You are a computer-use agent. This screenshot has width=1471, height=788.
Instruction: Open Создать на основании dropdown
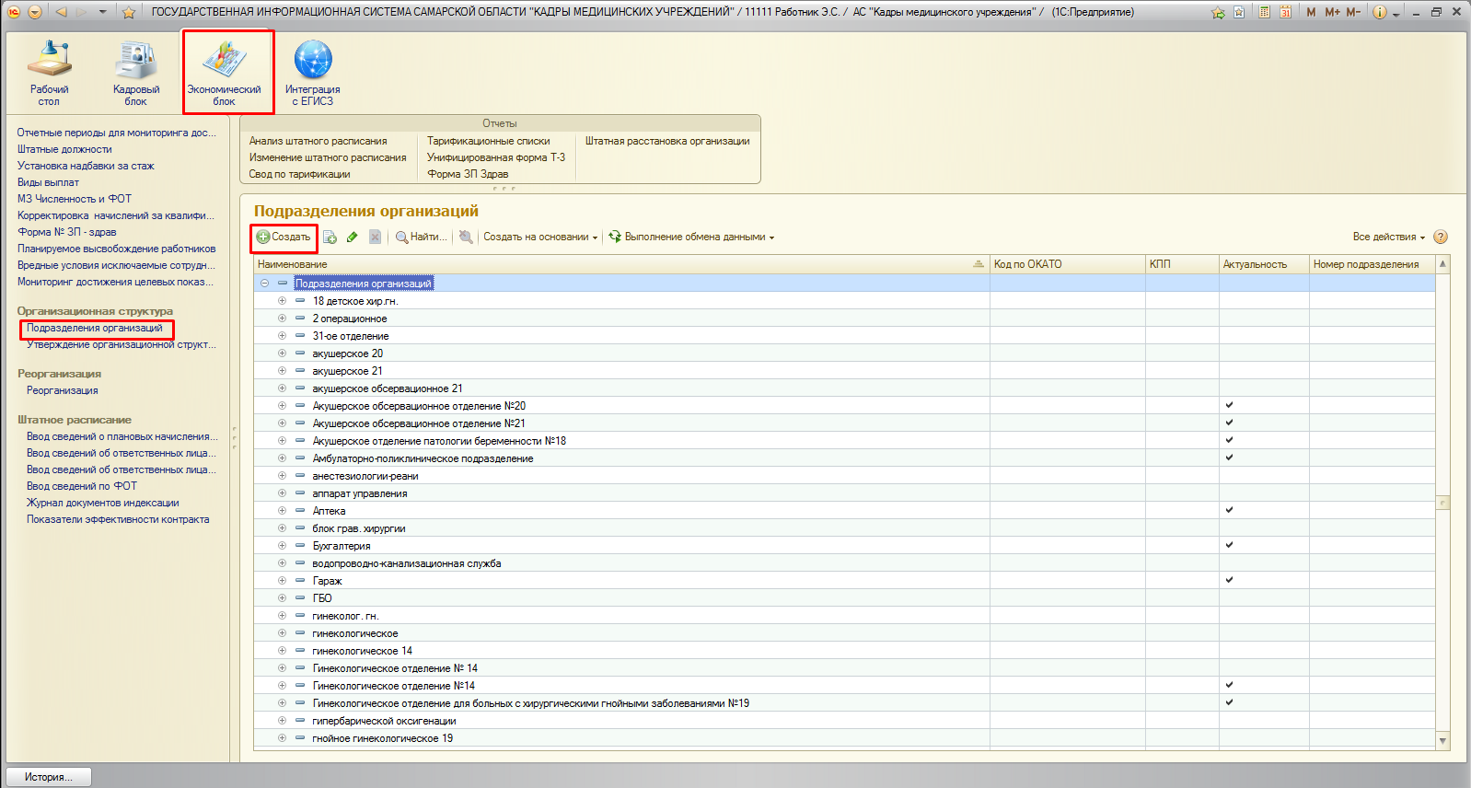540,238
